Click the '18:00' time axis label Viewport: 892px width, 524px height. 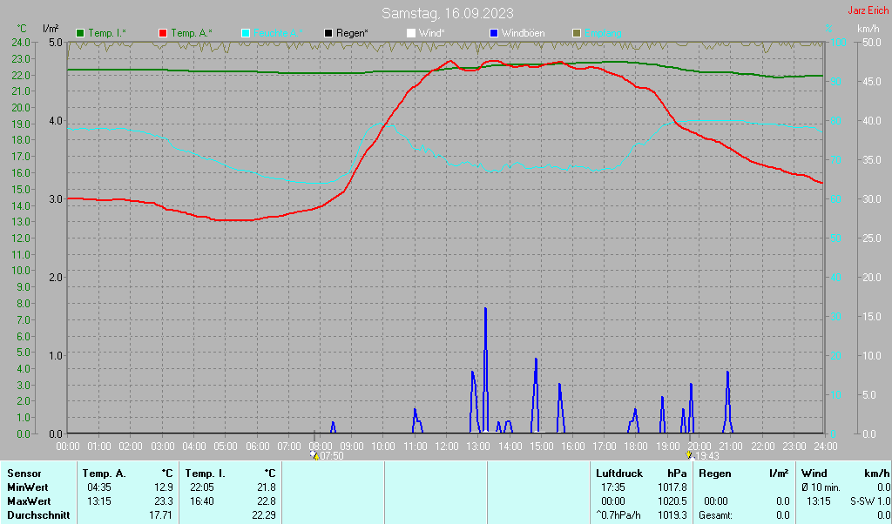pyautogui.click(x=636, y=447)
